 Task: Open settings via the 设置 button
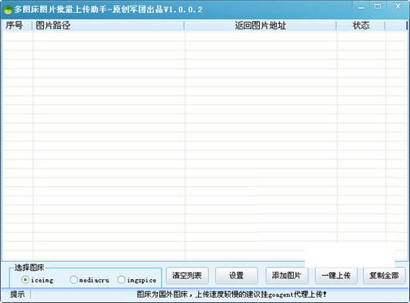coord(237,275)
